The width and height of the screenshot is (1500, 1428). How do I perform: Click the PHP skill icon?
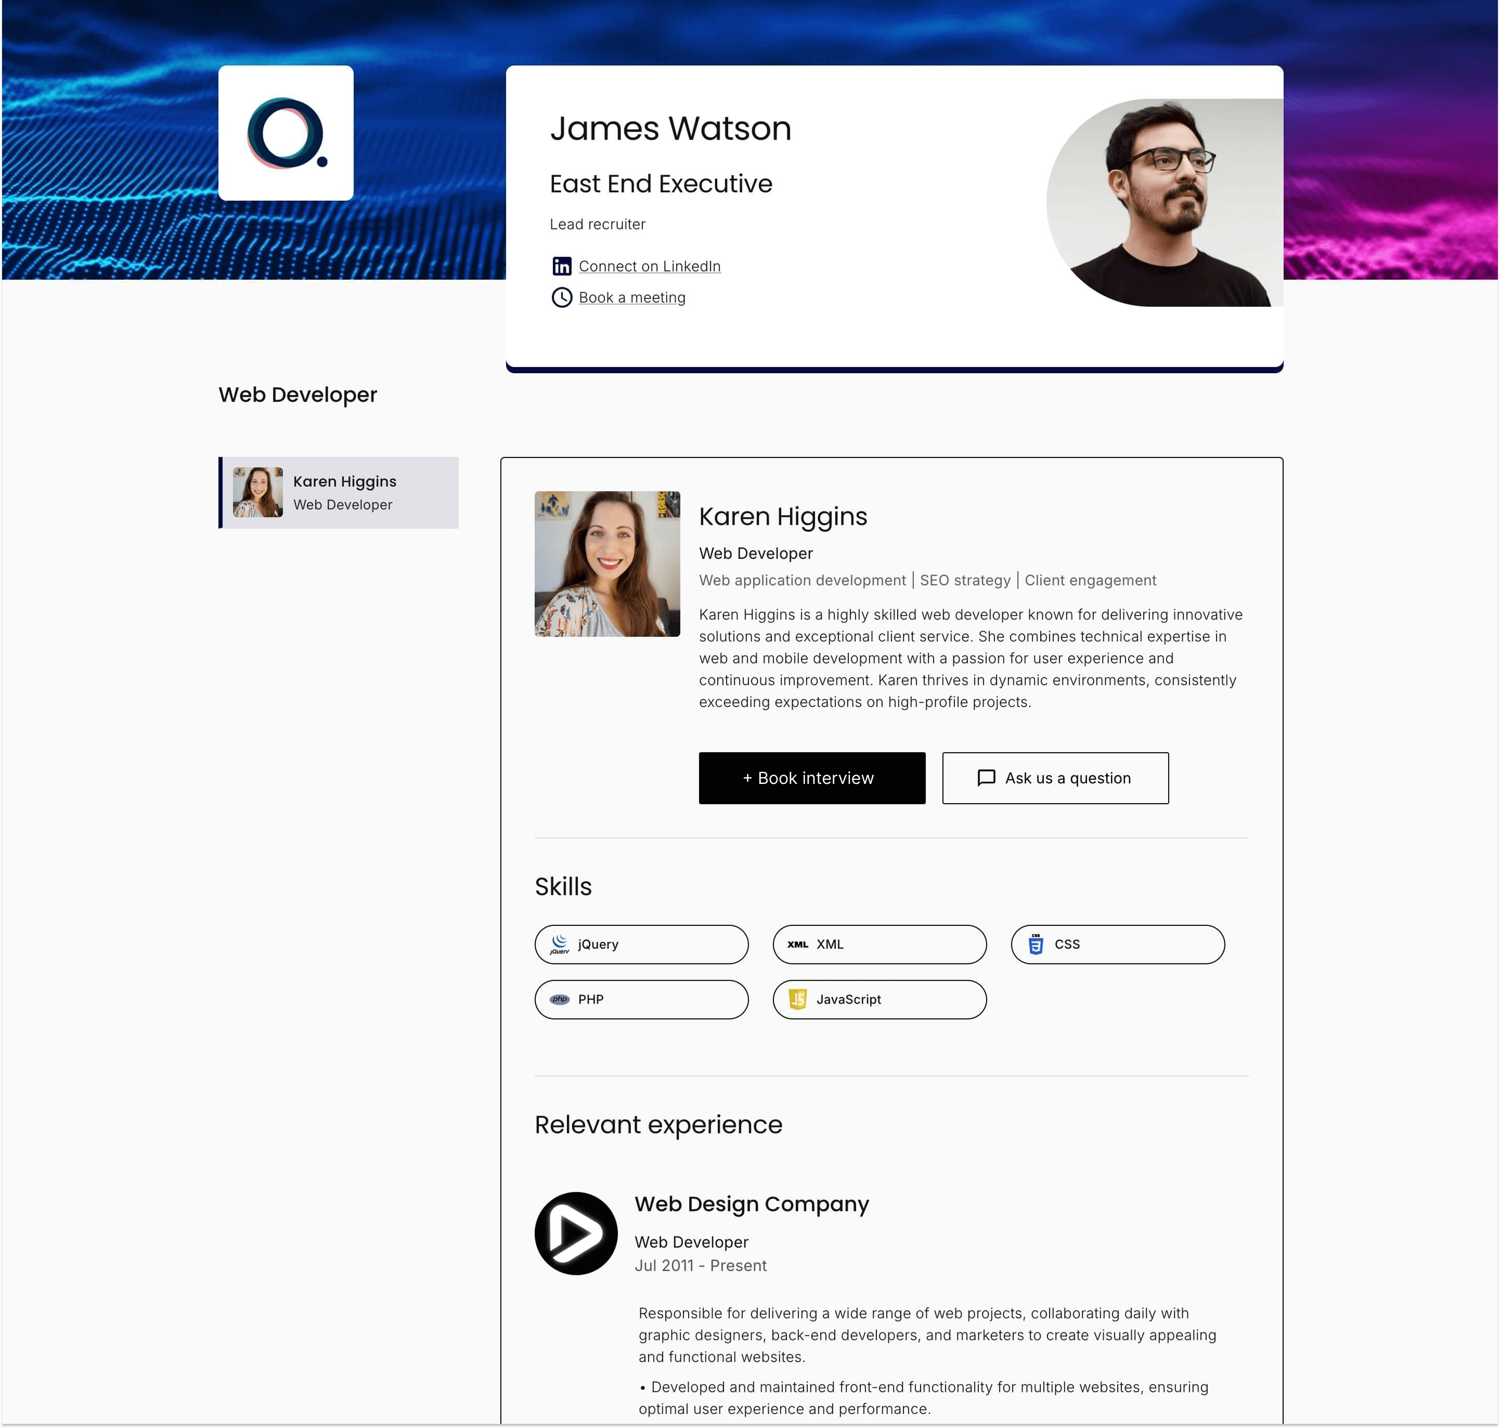tap(560, 1000)
